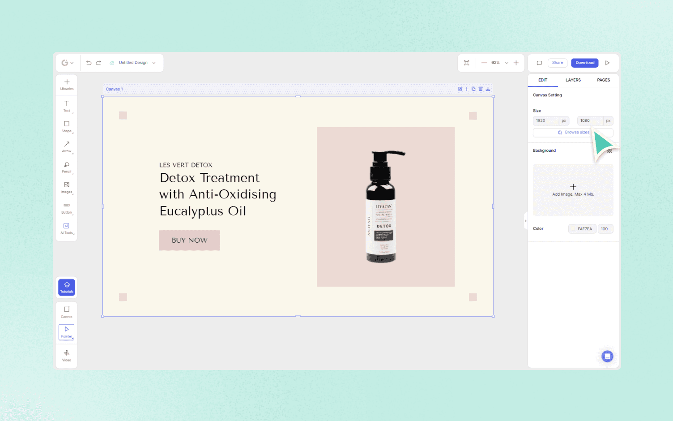673x421 pixels.
Task: Open the app logo main menu dropdown
Action: tap(67, 63)
